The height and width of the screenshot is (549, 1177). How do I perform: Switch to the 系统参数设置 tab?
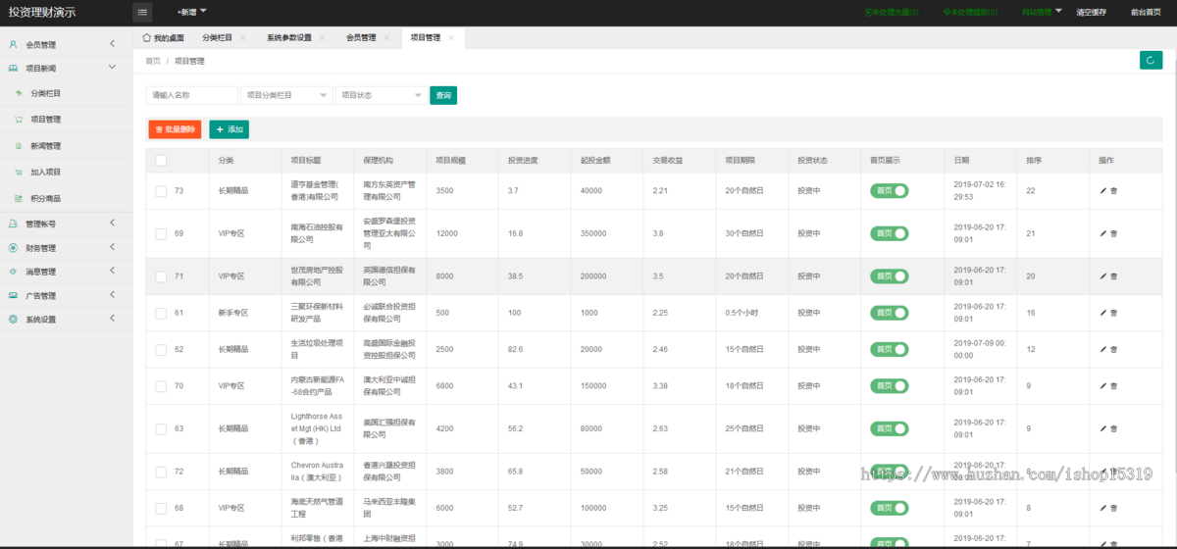coord(288,37)
